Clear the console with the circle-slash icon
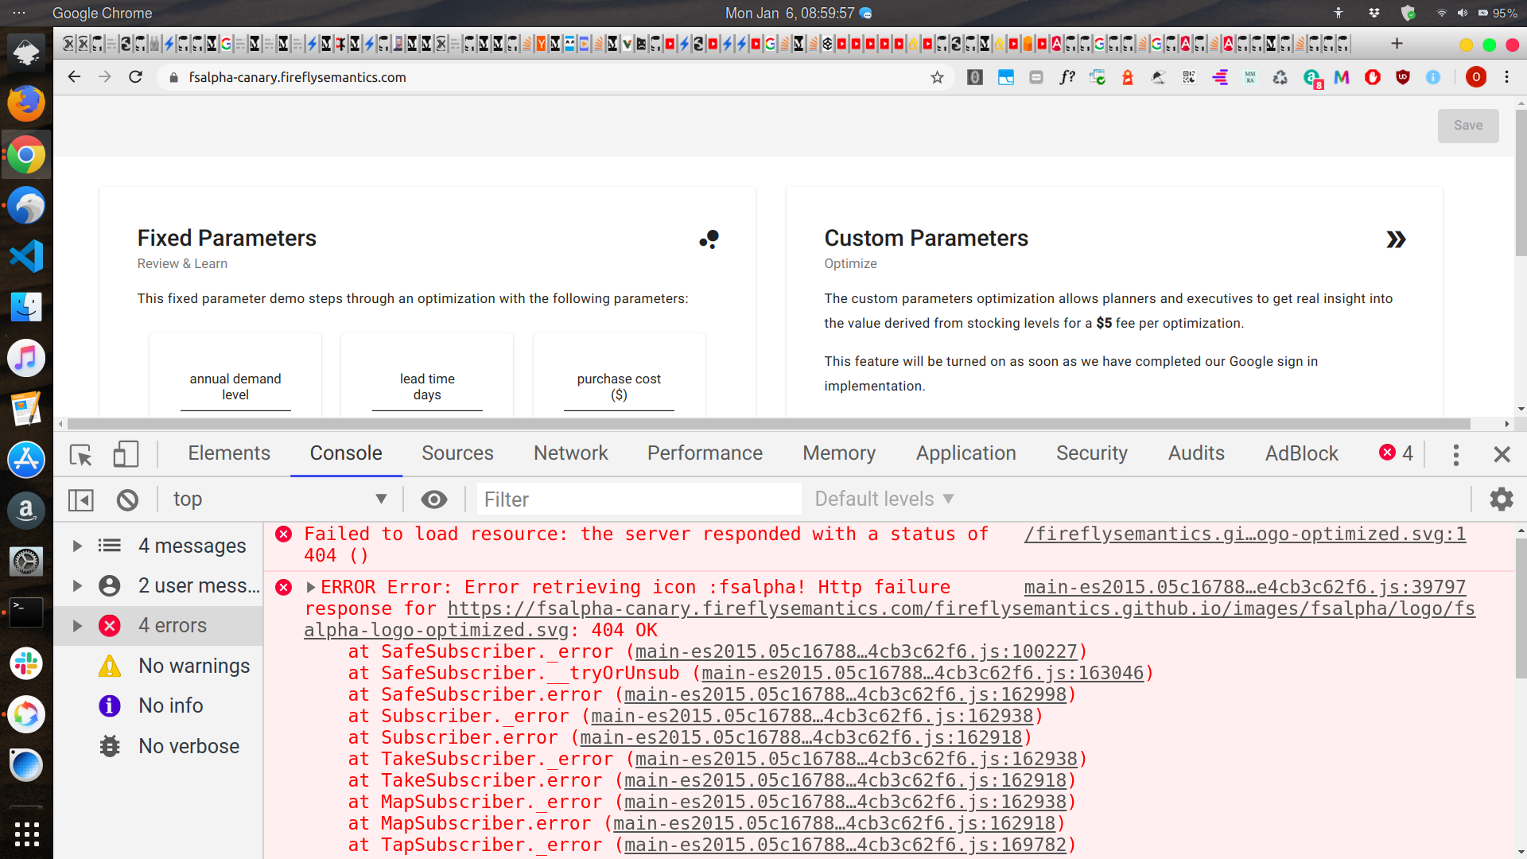This screenshot has width=1527, height=859. point(127,499)
